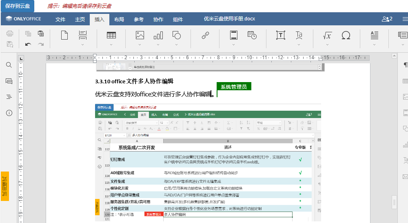Click the tab stop selector on ruler
The image size is (408, 223).
tap(21, 58)
